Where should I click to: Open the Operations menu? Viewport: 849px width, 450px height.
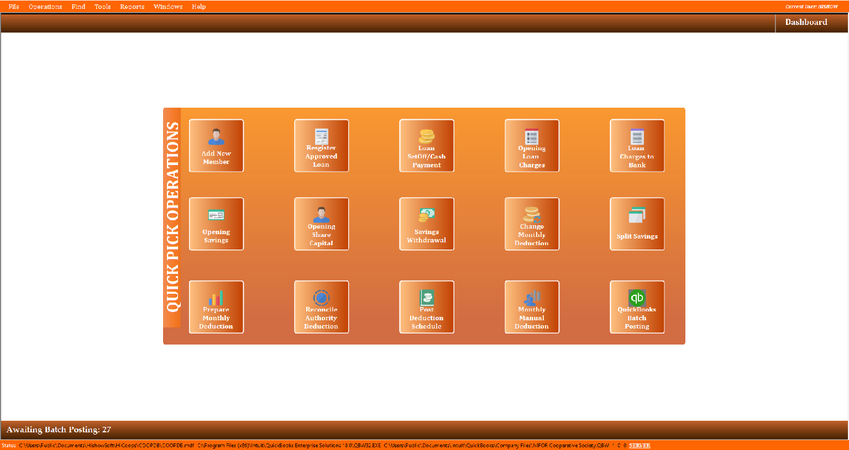pos(45,7)
